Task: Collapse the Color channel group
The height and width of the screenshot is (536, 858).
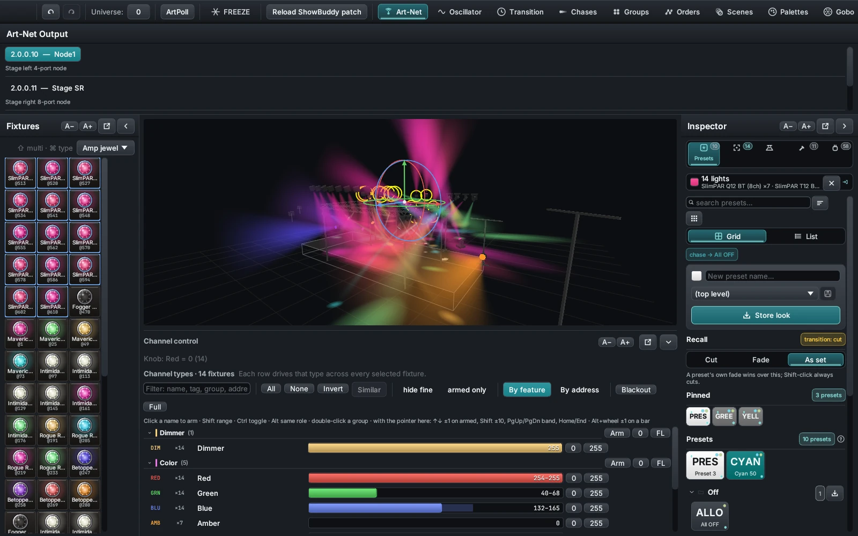Action: coord(150,463)
